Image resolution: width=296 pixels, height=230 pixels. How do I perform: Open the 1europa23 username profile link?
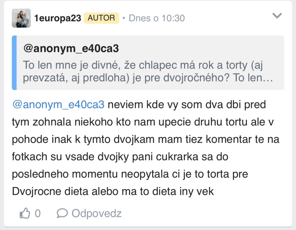[58, 18]
